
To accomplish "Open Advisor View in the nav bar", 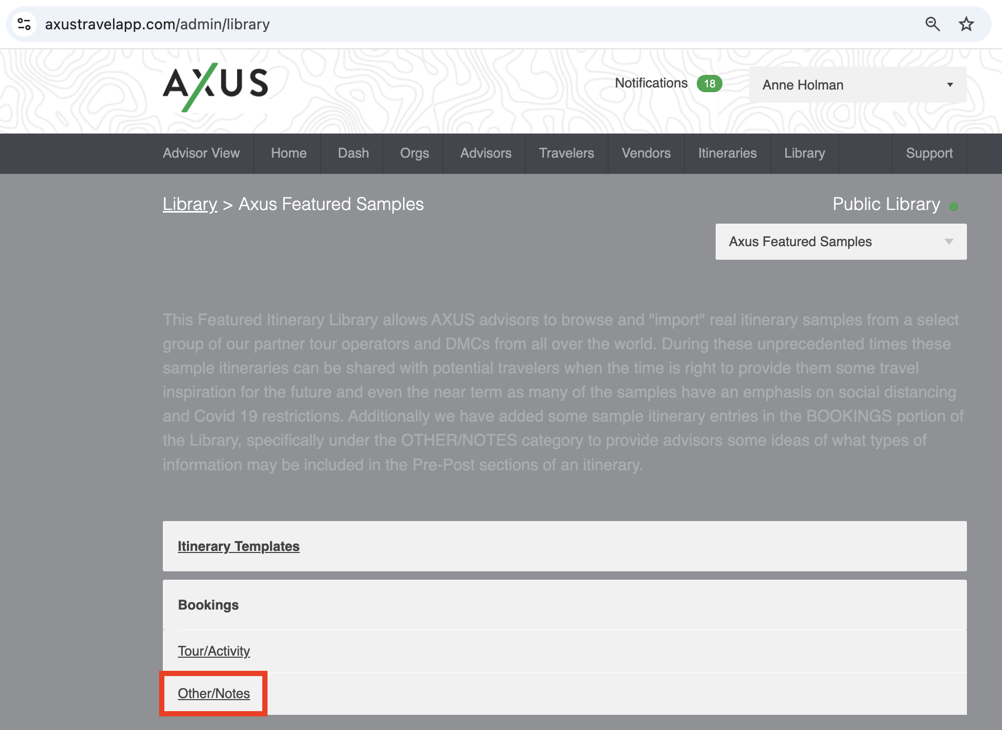I will coord(201,153).
